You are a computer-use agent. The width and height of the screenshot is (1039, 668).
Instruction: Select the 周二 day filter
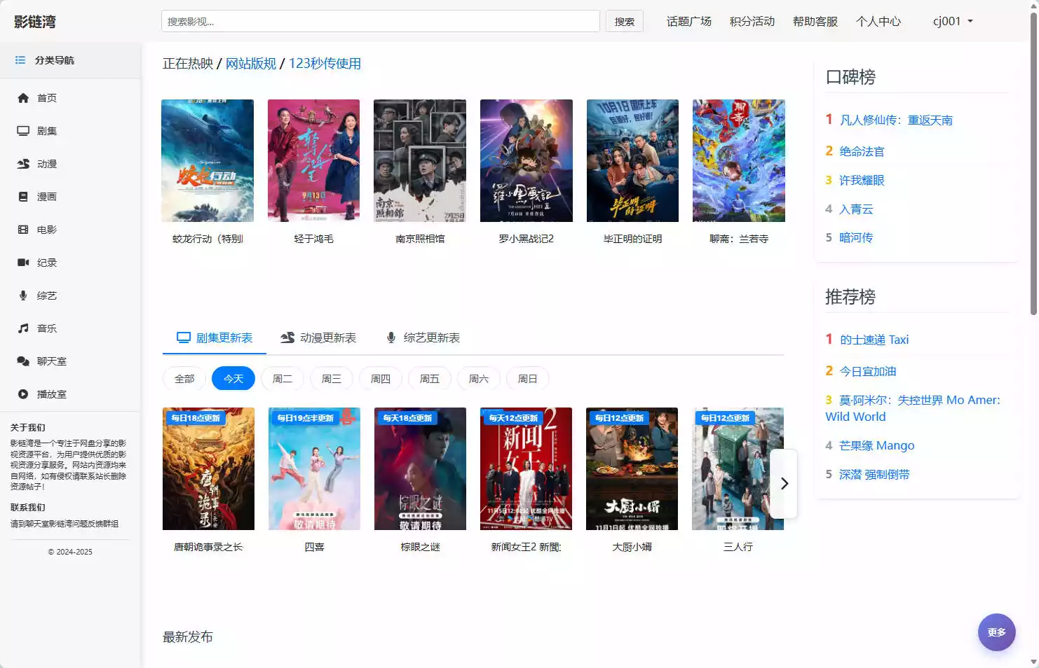(x=283, y=379)
